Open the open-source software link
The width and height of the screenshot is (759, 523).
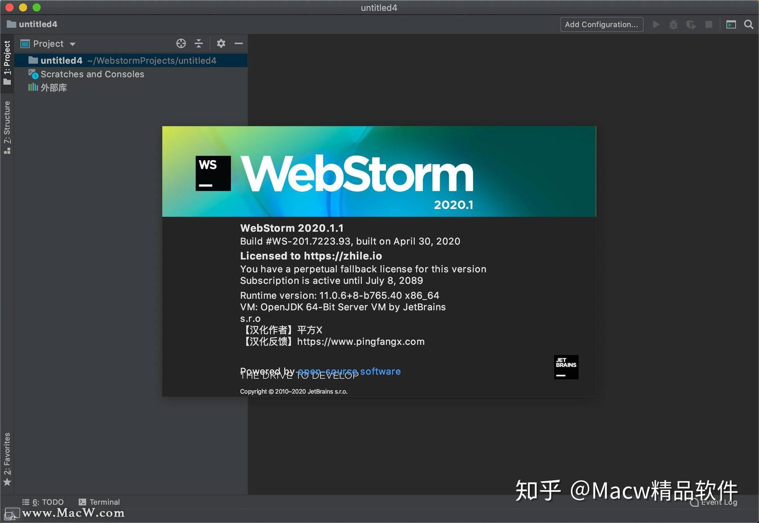(x=349, y=371)
